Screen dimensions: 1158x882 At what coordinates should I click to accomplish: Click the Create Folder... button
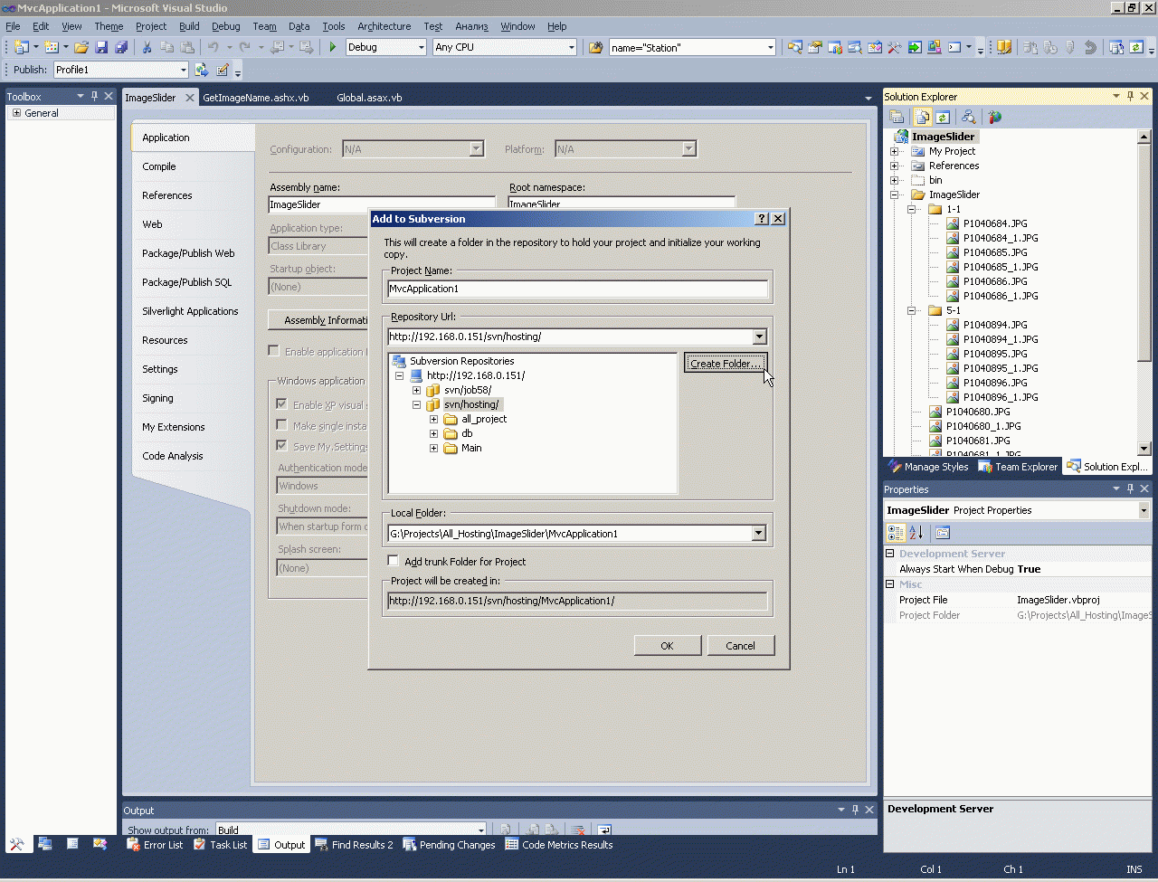click(726, 364)
